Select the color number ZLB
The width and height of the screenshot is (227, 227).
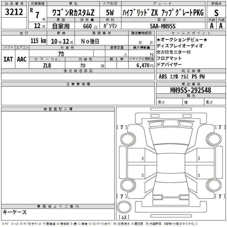(47, 65)
